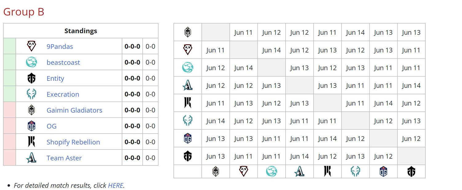Image resolution: width=462 pixels, height=190 pixels.
Task: Select beastcoast logo in crosstable left column
Action: 188,68
